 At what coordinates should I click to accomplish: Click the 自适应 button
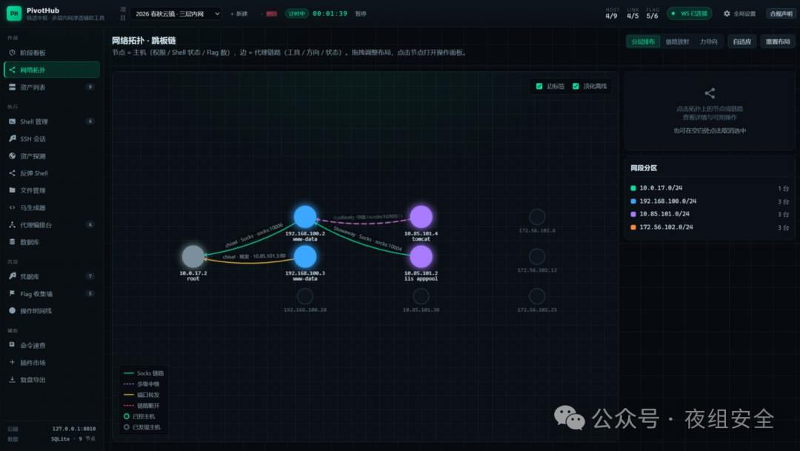741,41
